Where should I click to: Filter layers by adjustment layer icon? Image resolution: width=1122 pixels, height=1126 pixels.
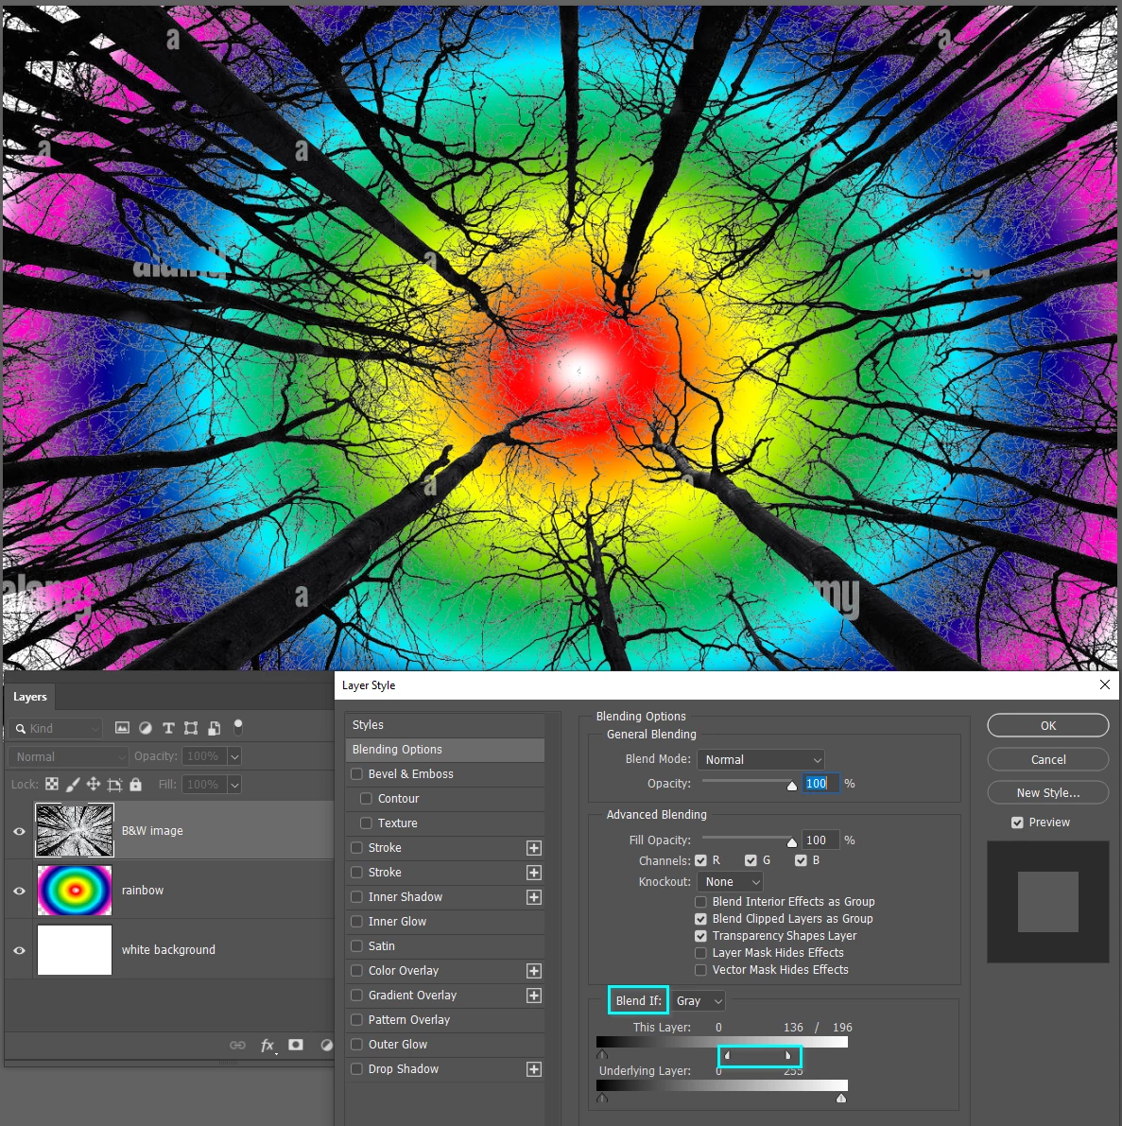click(x=146, y=728)
